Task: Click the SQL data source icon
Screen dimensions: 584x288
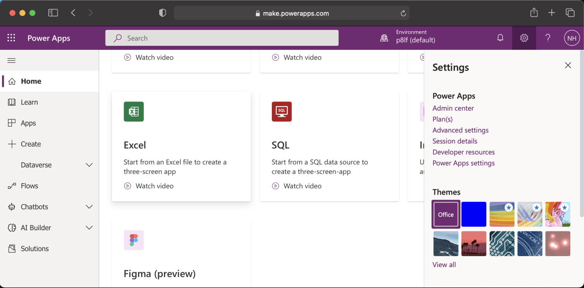Action: click(x=281, y=111)
